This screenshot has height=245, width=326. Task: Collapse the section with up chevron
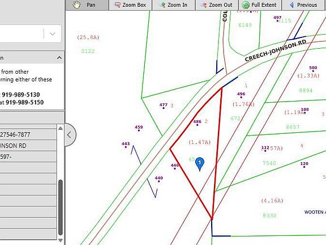59,58
